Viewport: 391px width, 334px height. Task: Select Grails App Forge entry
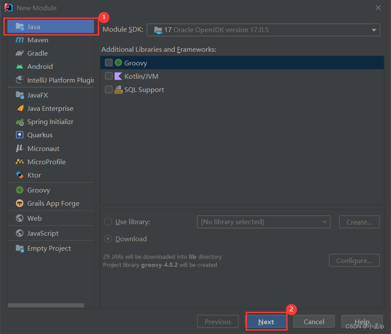coord(50,203)
